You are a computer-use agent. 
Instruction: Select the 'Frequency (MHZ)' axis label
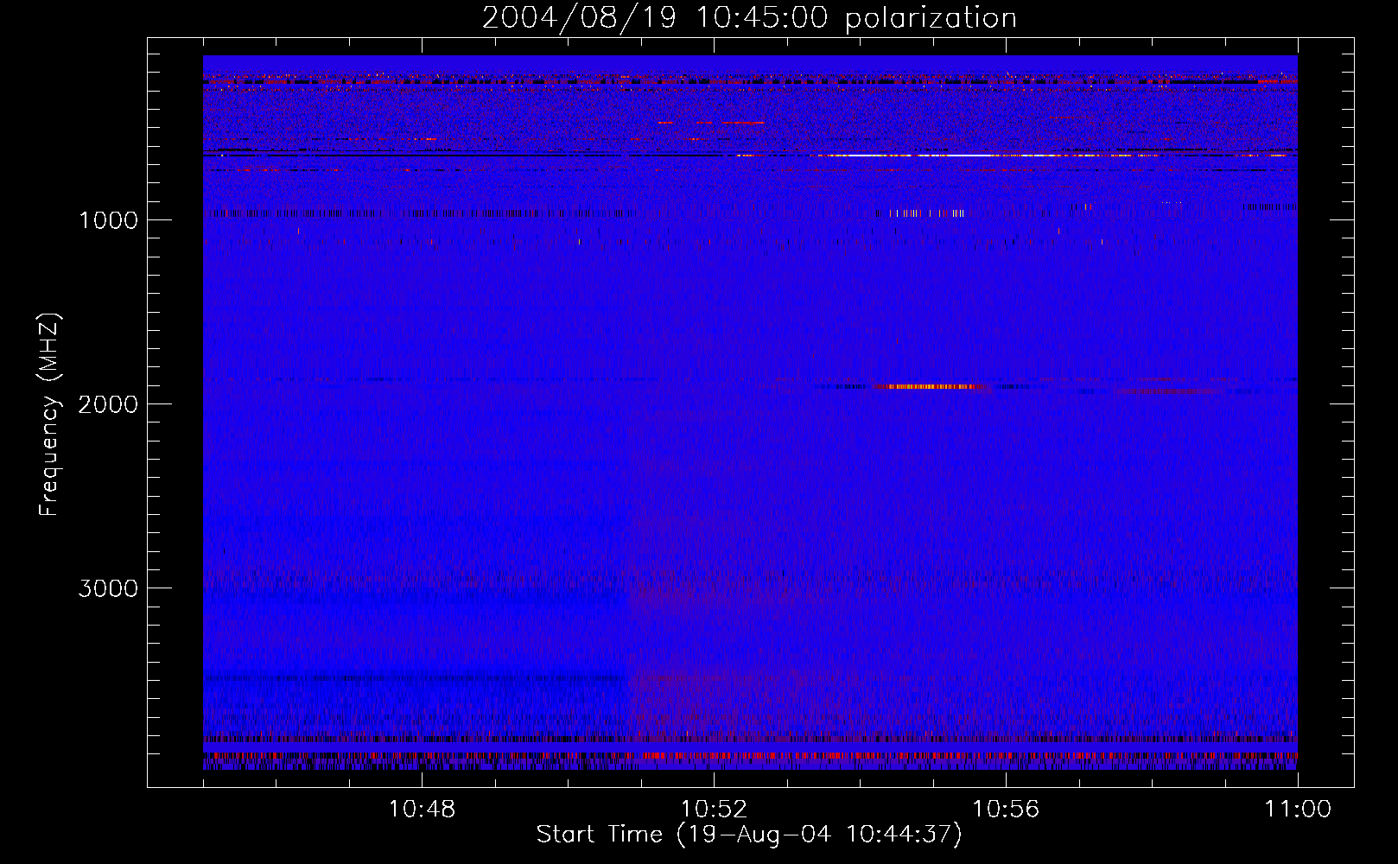point(50,415)
